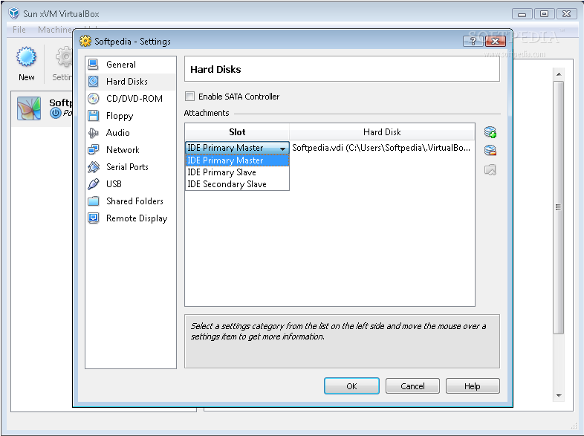Image resolution: width=584 pixels, height=436 pixels.
Task: Collapse the IDE Primary Master slot dropdown
Action: coord(282,149)
